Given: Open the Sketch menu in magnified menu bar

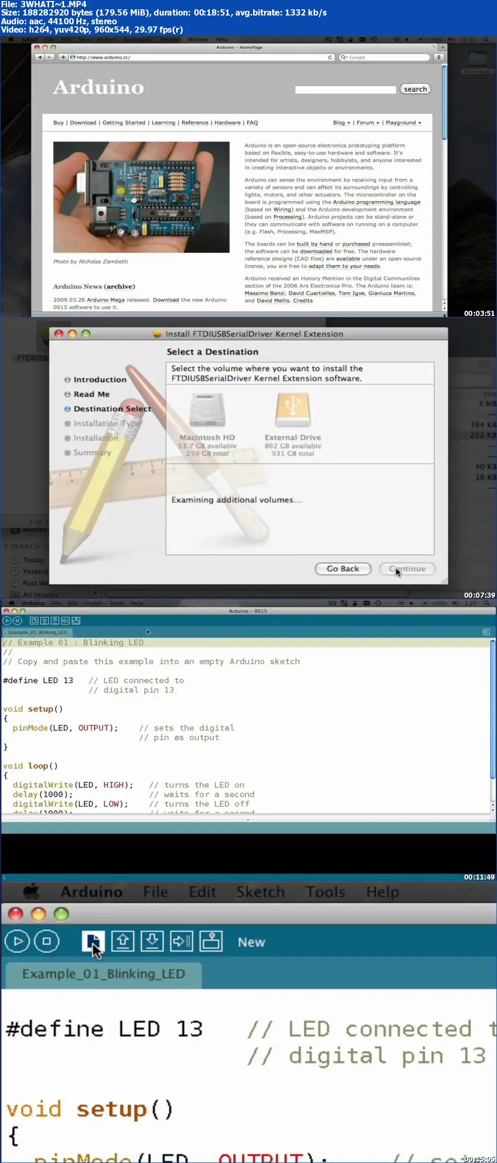Looking at the screenshot, I should [x=261, y=892].
